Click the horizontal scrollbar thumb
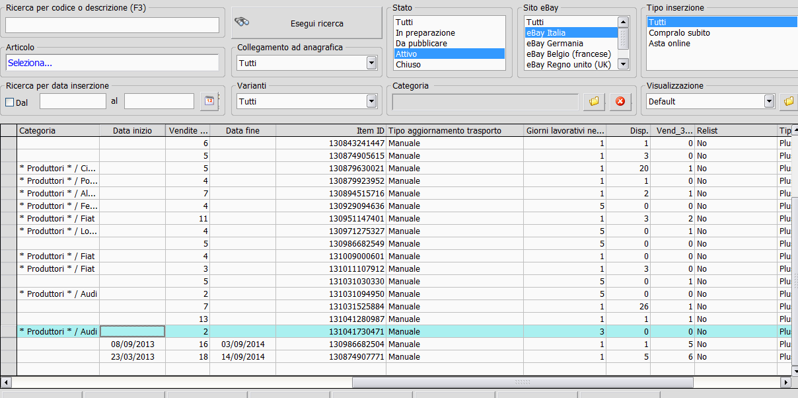 (523, 382)
